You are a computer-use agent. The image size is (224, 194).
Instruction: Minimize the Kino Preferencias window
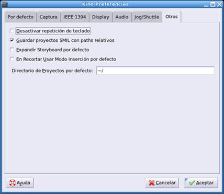(206, 5)
